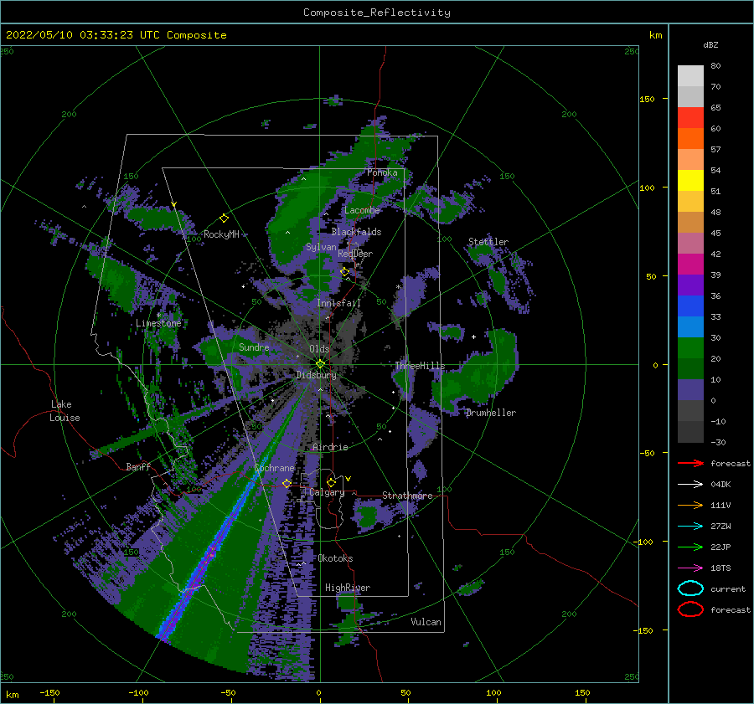The width and height of the screenshot is (754, 704).
Task: Select the Banff label
Action: point(138,466)
